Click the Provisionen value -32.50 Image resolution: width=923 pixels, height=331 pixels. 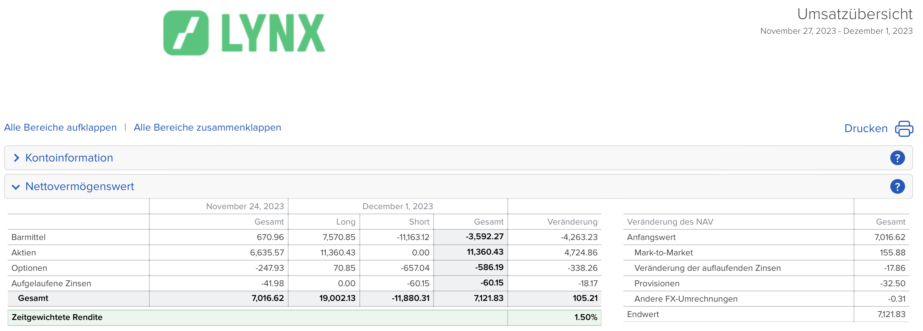(893, 284)
